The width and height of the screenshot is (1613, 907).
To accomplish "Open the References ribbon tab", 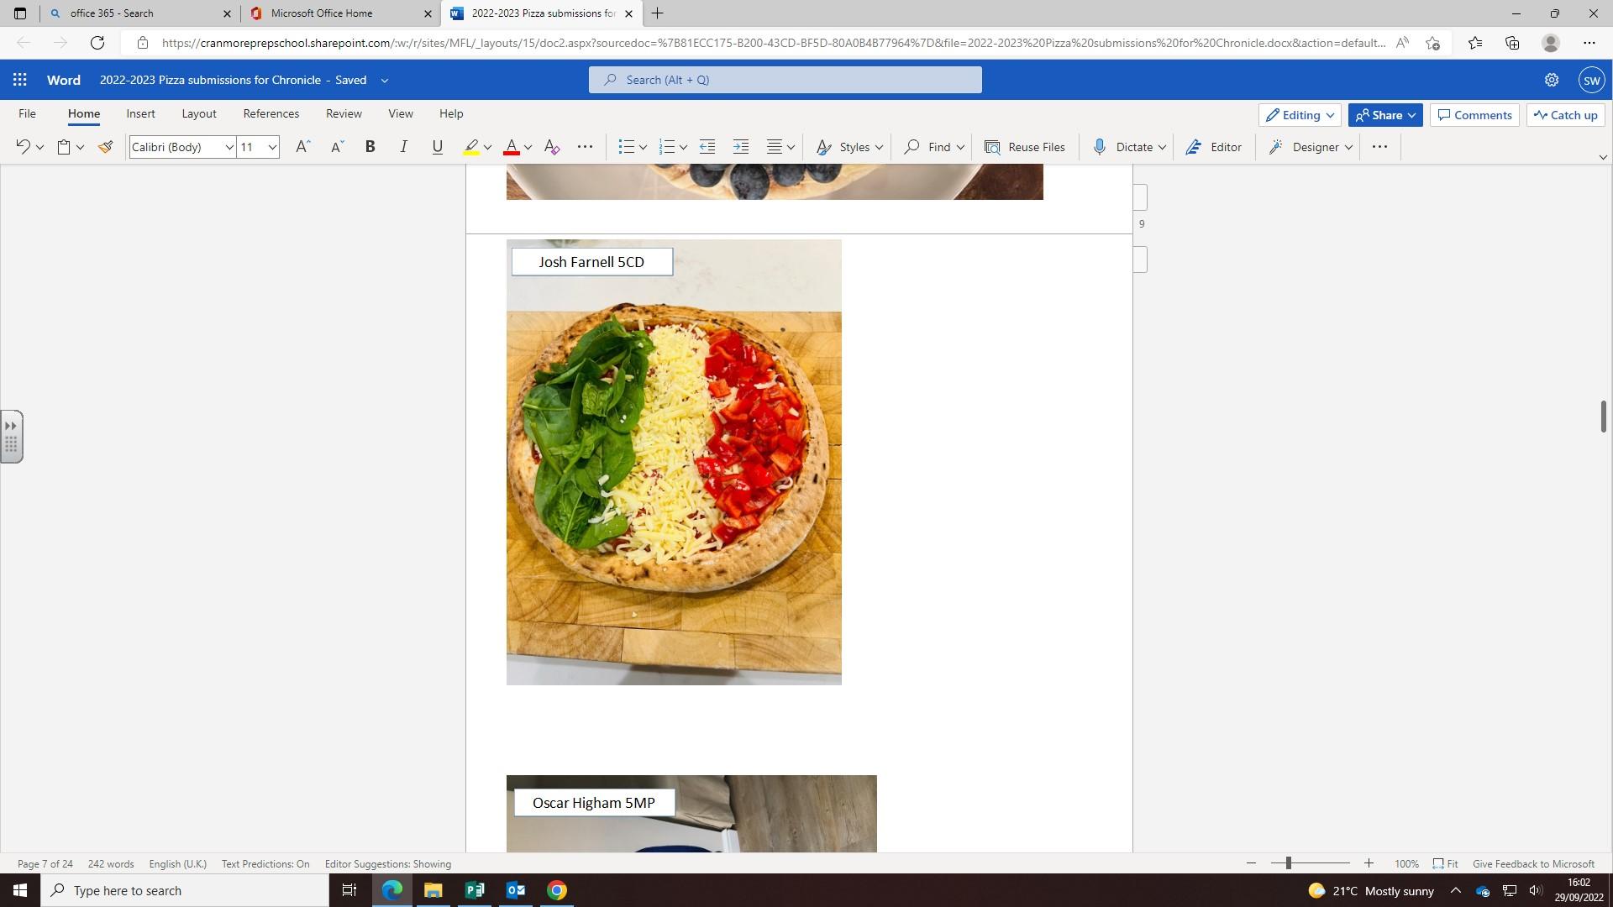I will (x=271, y=113).
